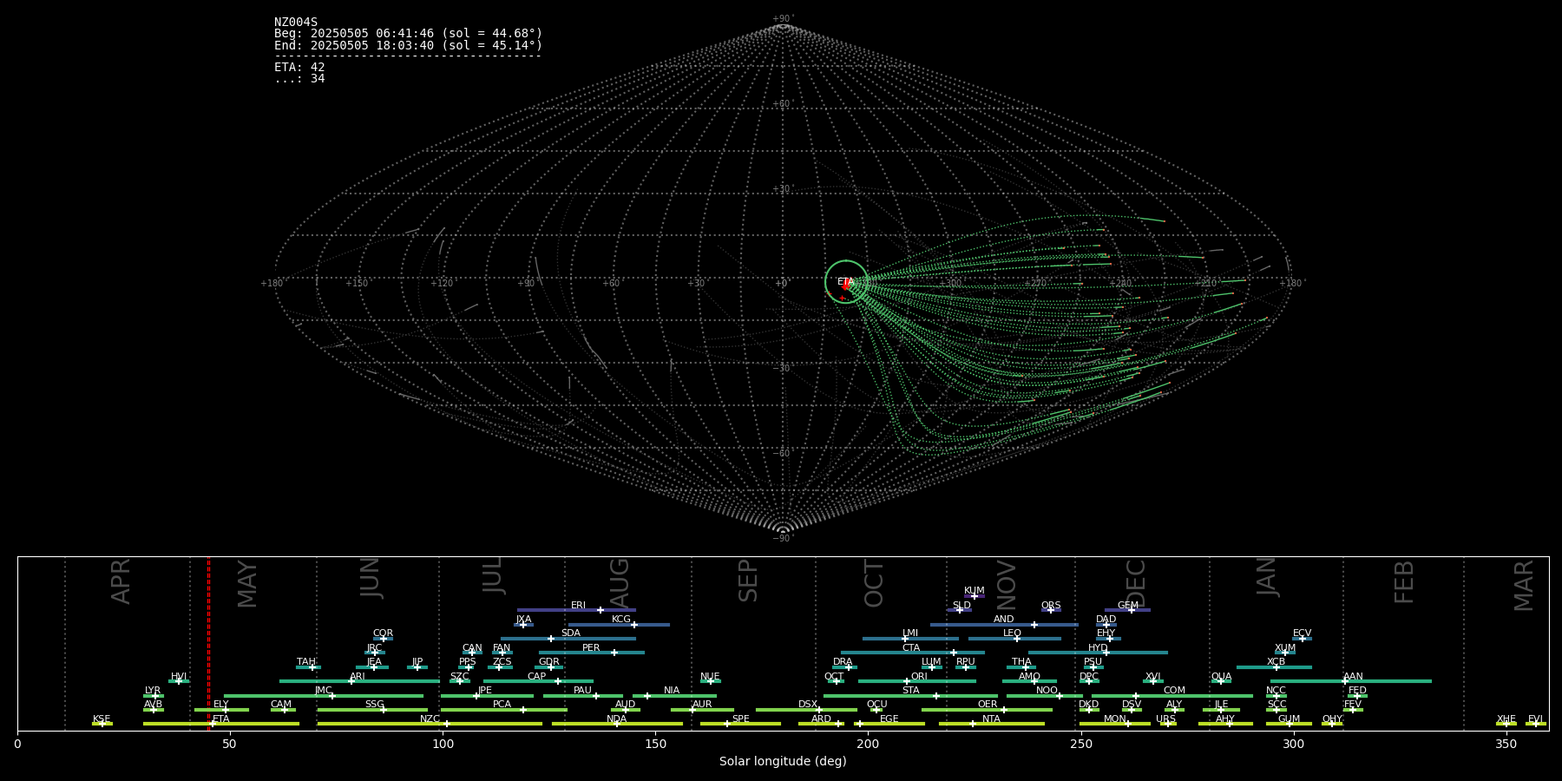Click the HYD shower bar
The width and height of the screenshot is (1562, 781).
tap(1098, 653)
